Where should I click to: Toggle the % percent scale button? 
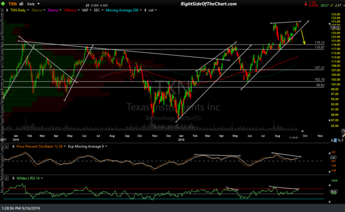[x=339, y=140]
